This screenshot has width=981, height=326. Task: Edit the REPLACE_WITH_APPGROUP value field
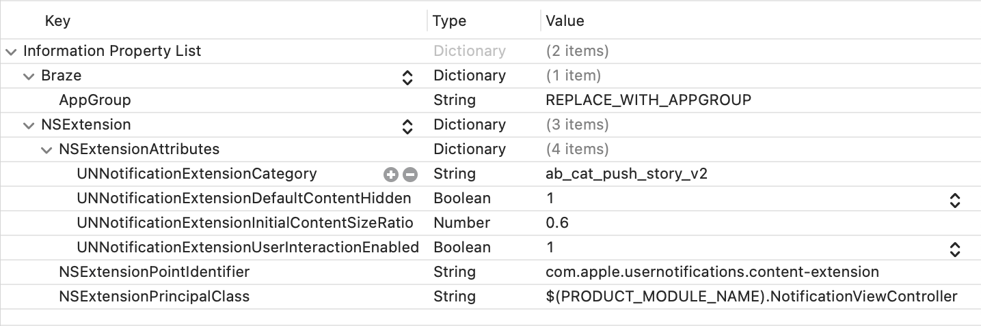coord(648,100)
